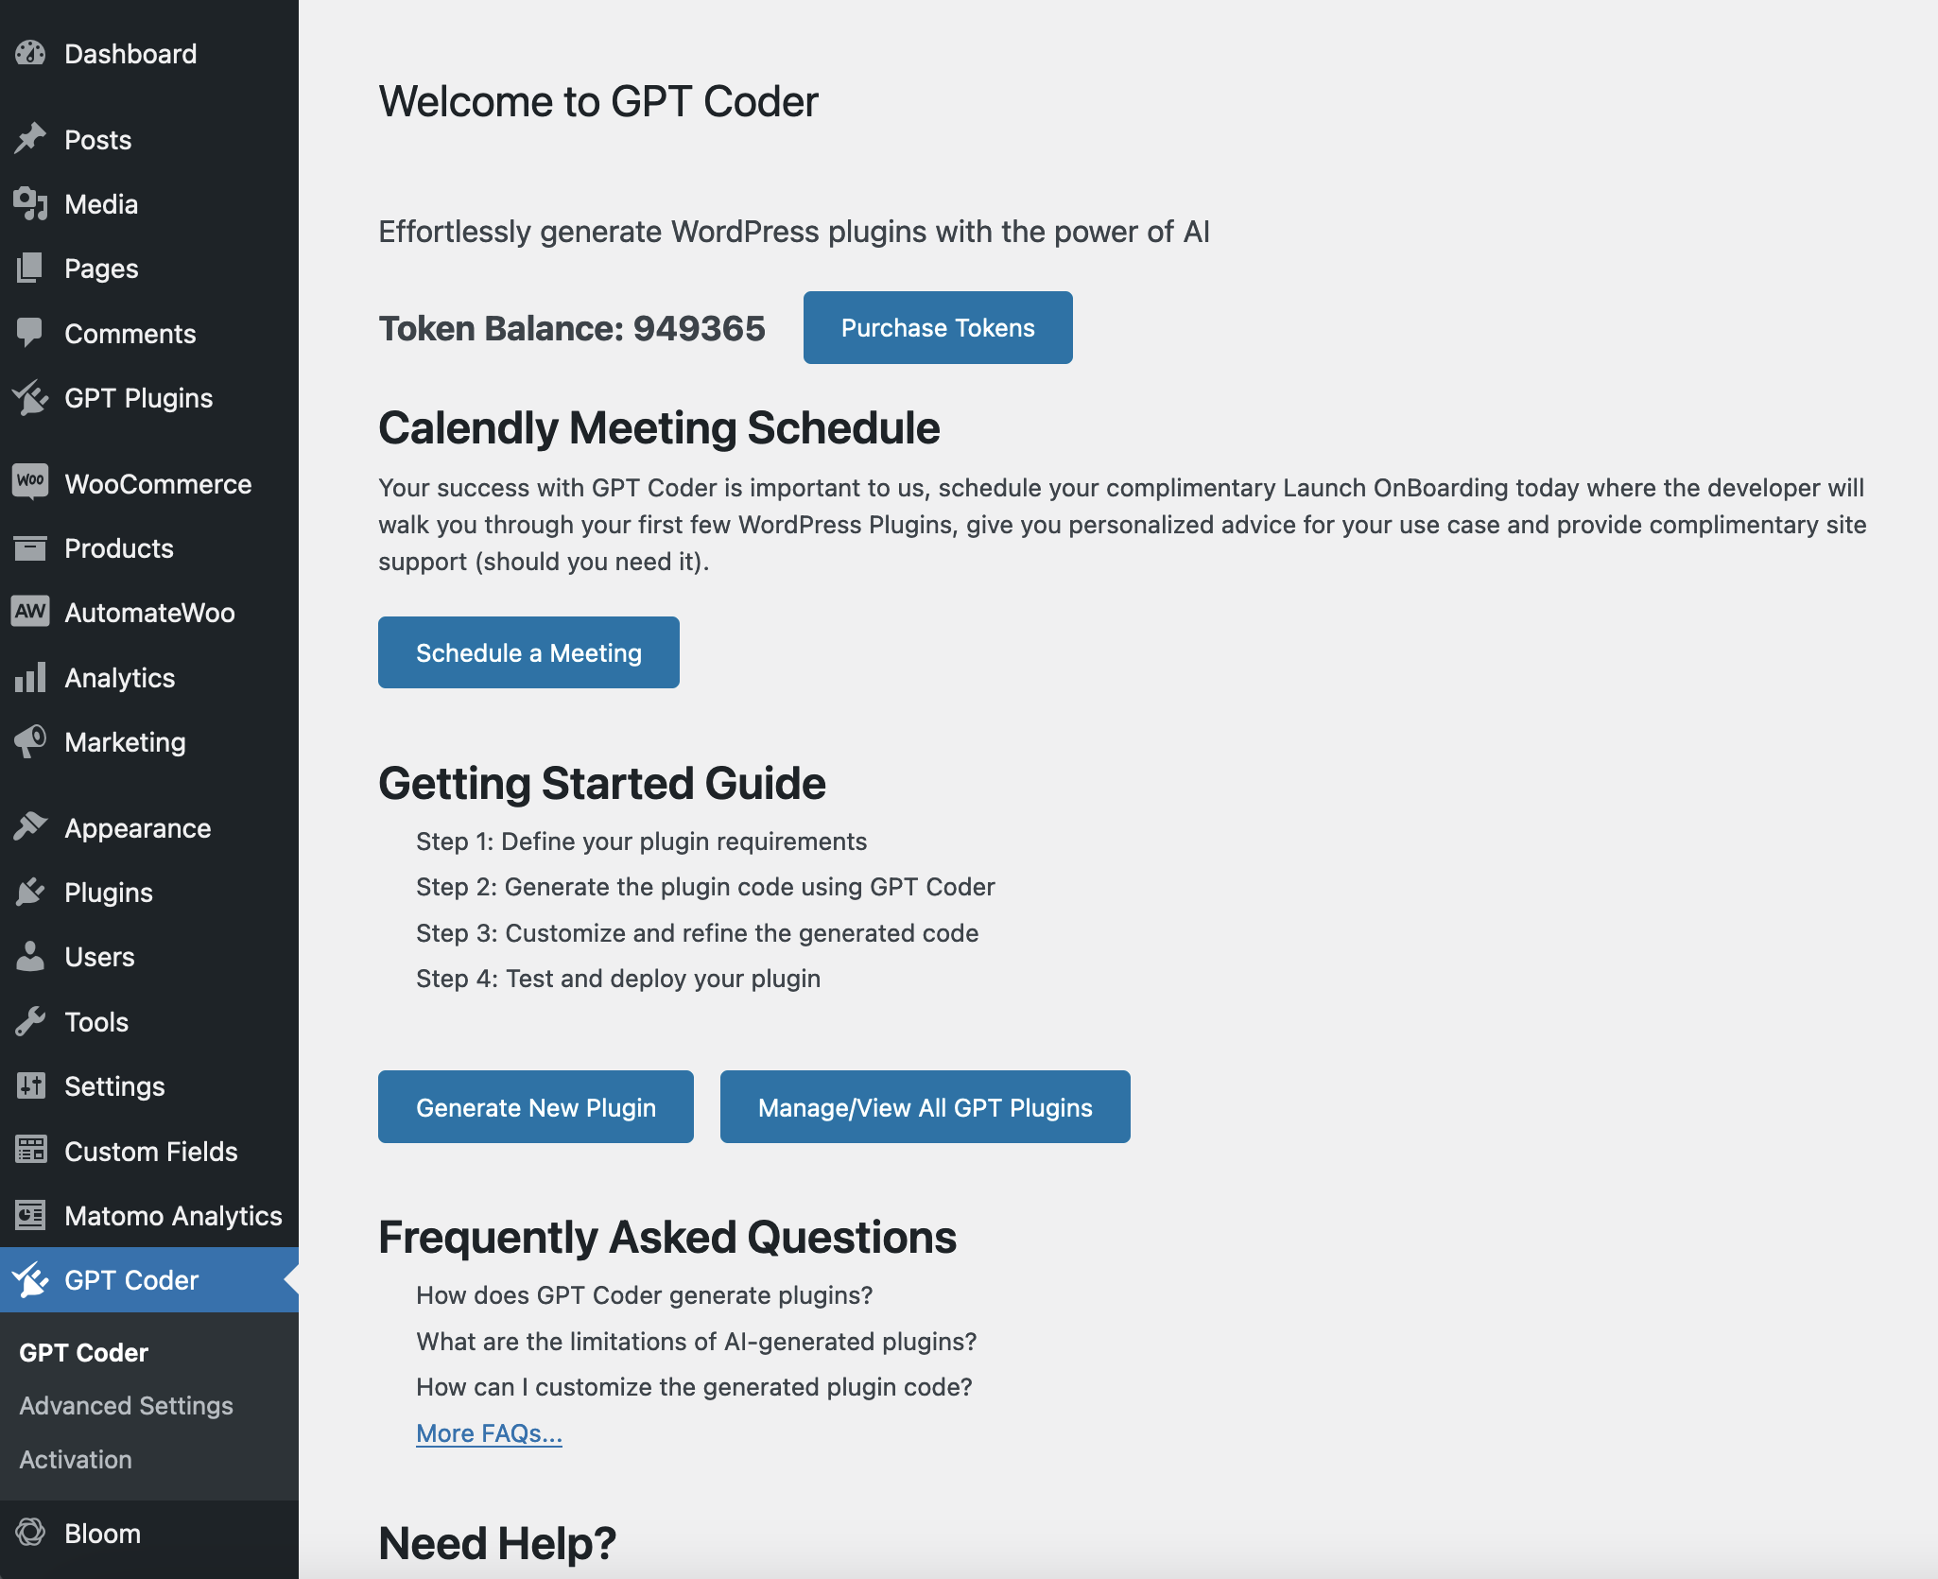This screenshot has width=1938, height=1579.
Task: Click the Analytics bar chart icon
Action: [30, 678]
